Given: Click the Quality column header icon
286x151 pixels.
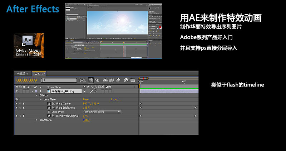Looking at the screenshot, I should click(x=92, y=87).
